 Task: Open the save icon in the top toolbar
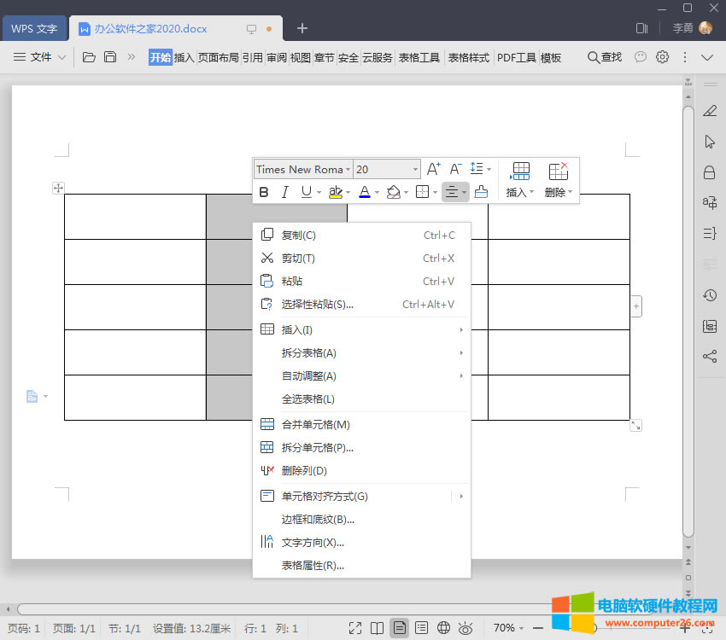(110, 57)
